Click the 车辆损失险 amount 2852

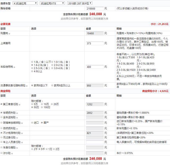tap(95, 113)
